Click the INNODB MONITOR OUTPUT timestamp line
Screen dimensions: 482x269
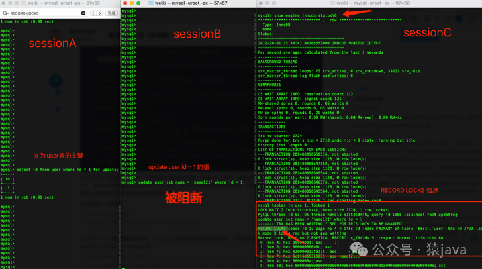pos(319,43)
